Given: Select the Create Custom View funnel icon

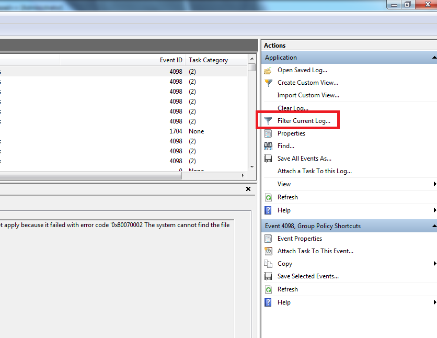Looking at the screenshot, I should pos(268,83).
